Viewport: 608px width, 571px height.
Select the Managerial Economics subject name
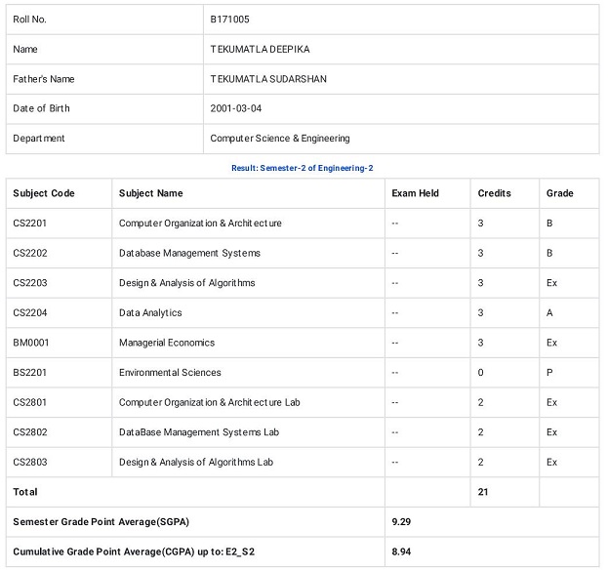pos(167,343)
